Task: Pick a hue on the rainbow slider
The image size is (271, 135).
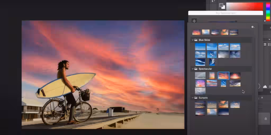Action: [x=267, y=11]
